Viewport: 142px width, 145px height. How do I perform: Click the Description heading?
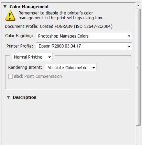(24, 97)
